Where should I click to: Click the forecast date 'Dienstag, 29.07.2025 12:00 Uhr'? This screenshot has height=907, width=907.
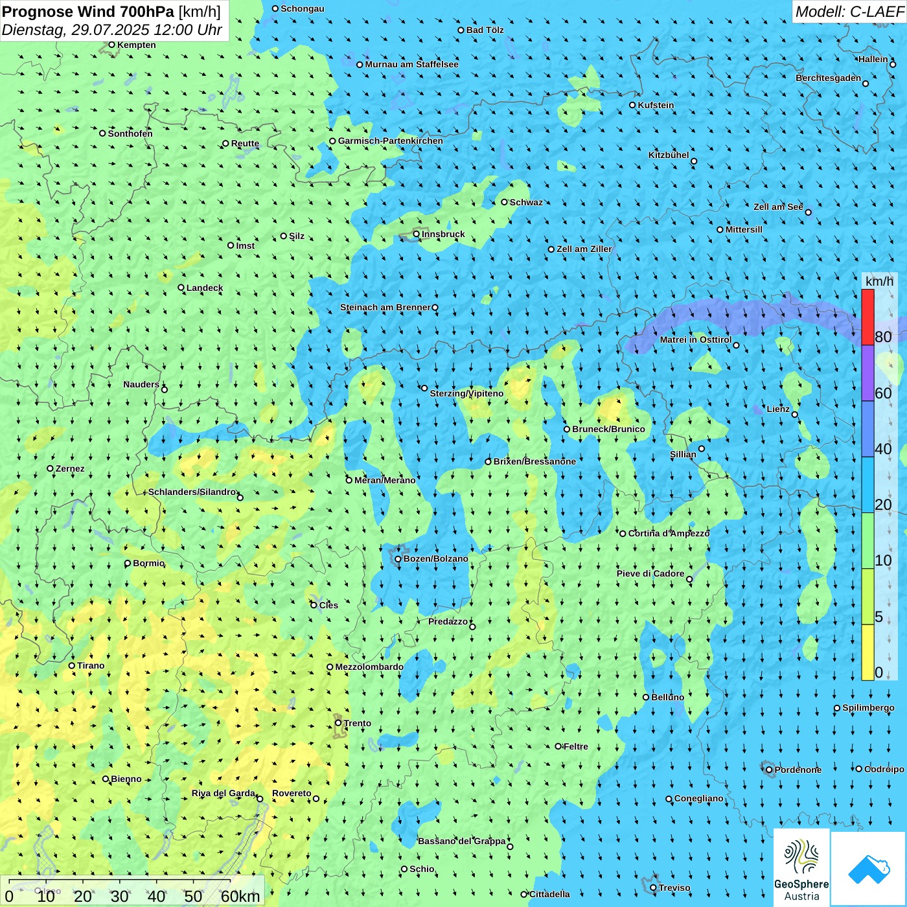click(112, 30)
